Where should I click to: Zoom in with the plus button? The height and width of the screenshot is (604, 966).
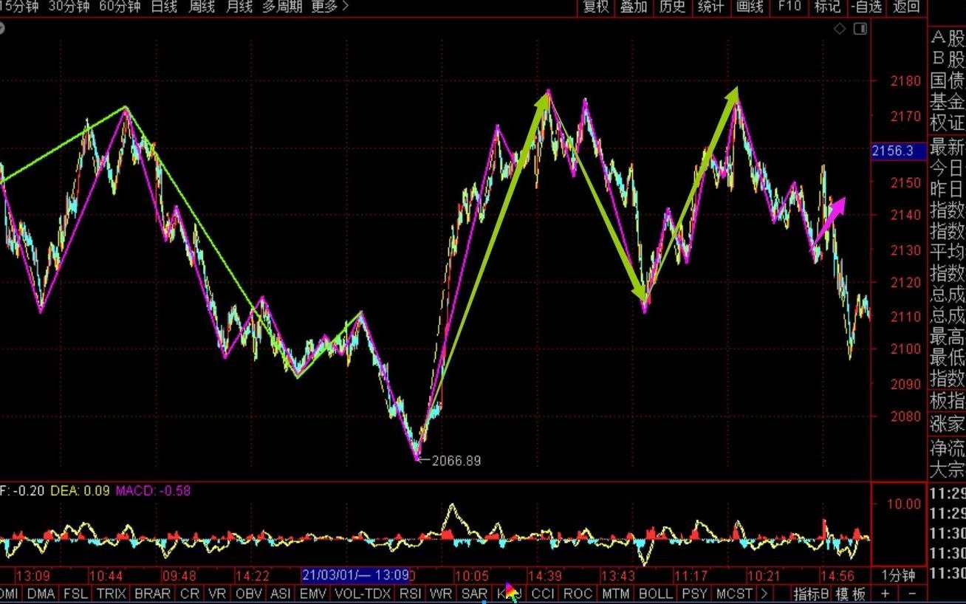coord(885,594)
